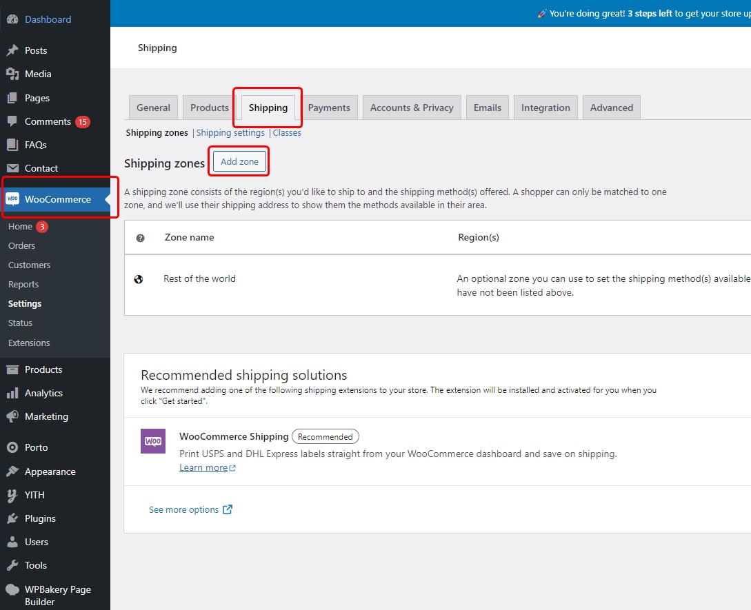Click the Comments speech bubble icon

[12, 121]
